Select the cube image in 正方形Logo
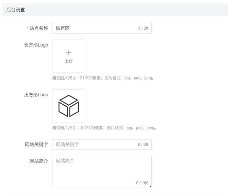This screenshot has height=194, width=231. click(x=69, y=106)
